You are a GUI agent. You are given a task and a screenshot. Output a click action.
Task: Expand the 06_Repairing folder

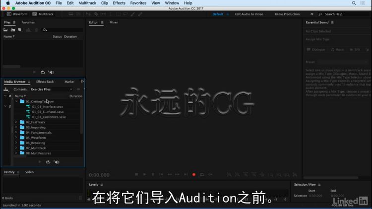click(16, 143)
